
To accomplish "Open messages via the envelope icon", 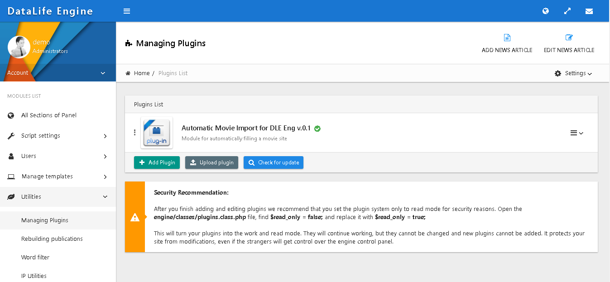I will click(x=589, y=11).
